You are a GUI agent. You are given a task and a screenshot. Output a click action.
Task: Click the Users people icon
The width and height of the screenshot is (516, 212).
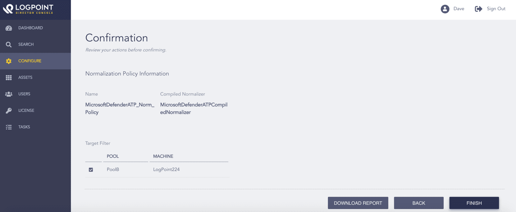point(9,94)
